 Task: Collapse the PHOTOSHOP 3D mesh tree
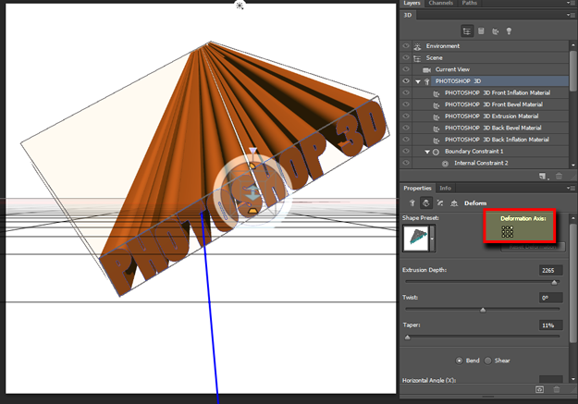coord(417,81)
